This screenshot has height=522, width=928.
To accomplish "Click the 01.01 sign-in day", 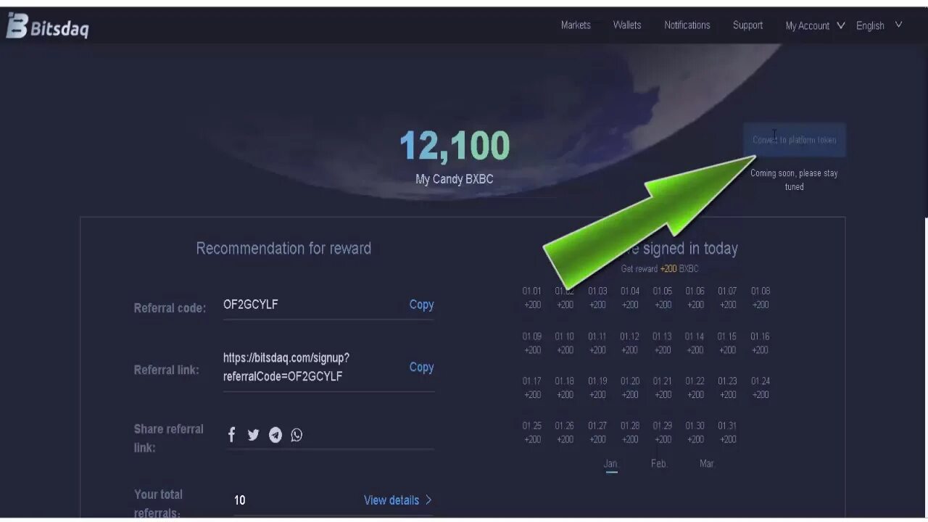I will point(532,298).
